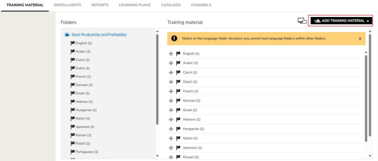378x161 pixels.
Task: Click the Folders panel scroll up arrow
Action: click(157, 31)
